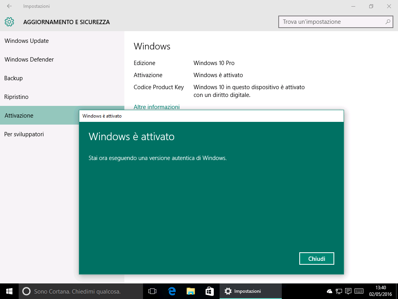The height and width of the screenshot is (299, 398).
Task: Open the Altre informazioni link
Action: [x=157, y=107]
